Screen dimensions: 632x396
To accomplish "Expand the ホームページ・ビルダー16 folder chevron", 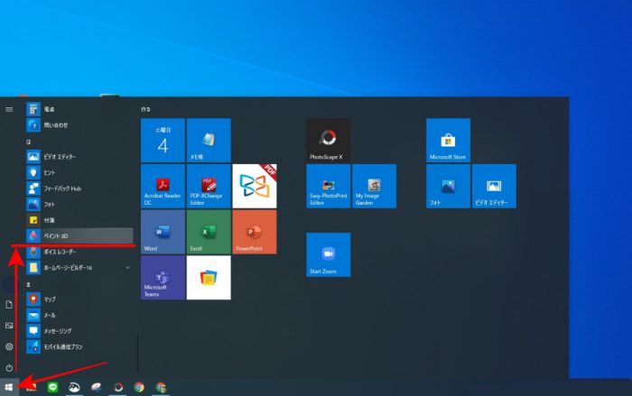I will pyautogui.click(x=128, y=268).
